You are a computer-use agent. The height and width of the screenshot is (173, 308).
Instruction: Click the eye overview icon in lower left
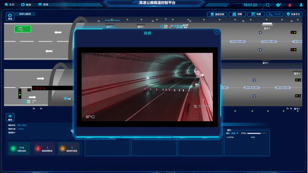pos(10,117)
